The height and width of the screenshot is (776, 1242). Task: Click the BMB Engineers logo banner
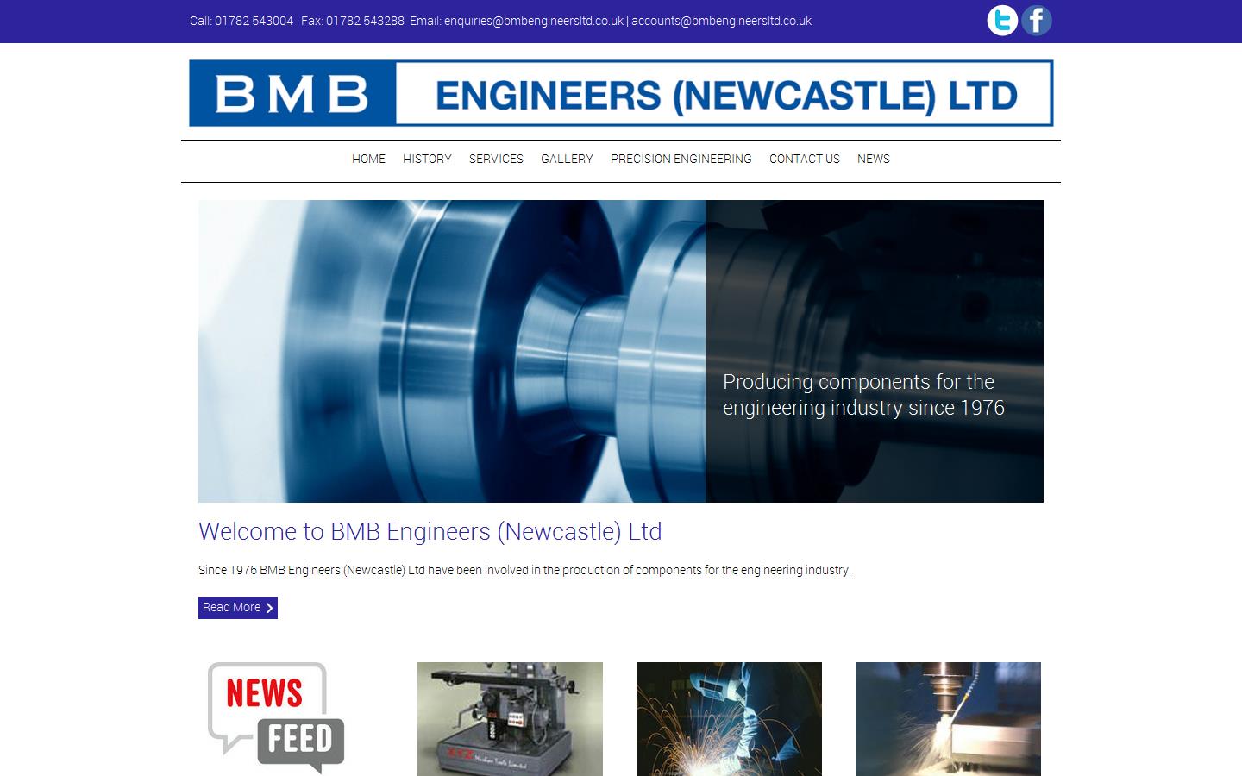pyautogui.click(x=621, y=93)
